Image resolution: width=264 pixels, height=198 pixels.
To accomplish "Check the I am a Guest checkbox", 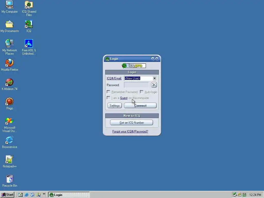I will pos(109,98).
